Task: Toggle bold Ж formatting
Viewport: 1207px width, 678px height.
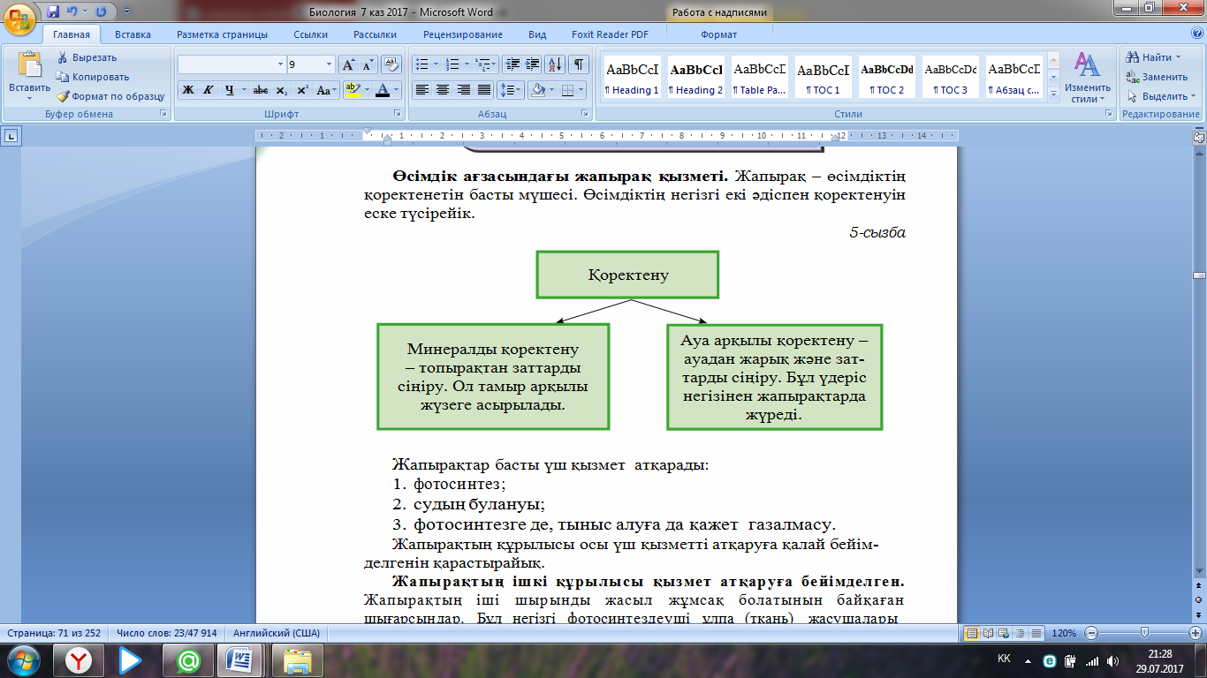Action: (187, 90)
